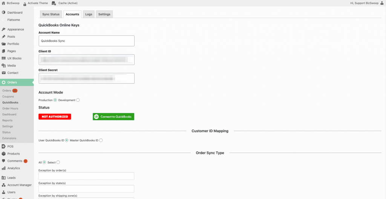Image resolution: width=386 pixels, height=199 pixels.
Task: Click the POS icon in sidebar
Action: [x=3, y=146]
